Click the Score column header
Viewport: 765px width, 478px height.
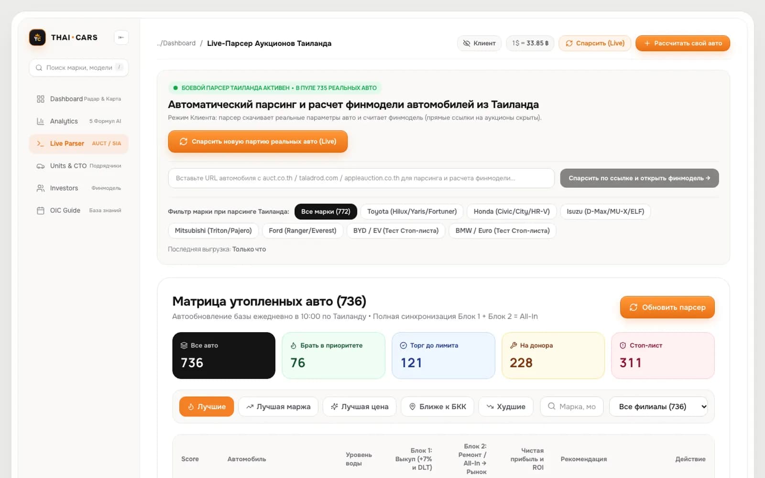pyautogui.click(x=190, y=459)
